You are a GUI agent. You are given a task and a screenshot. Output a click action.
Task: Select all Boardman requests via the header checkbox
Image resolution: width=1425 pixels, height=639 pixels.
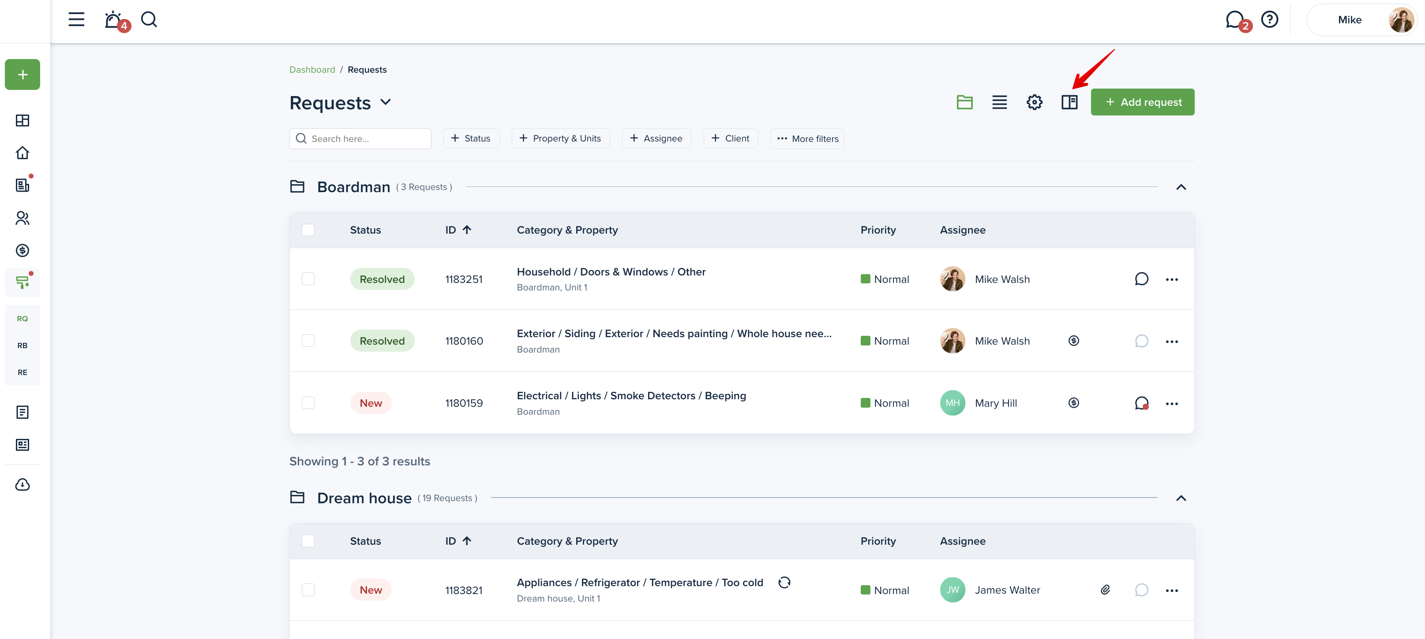pyautogui.click(x=308, y=230)
